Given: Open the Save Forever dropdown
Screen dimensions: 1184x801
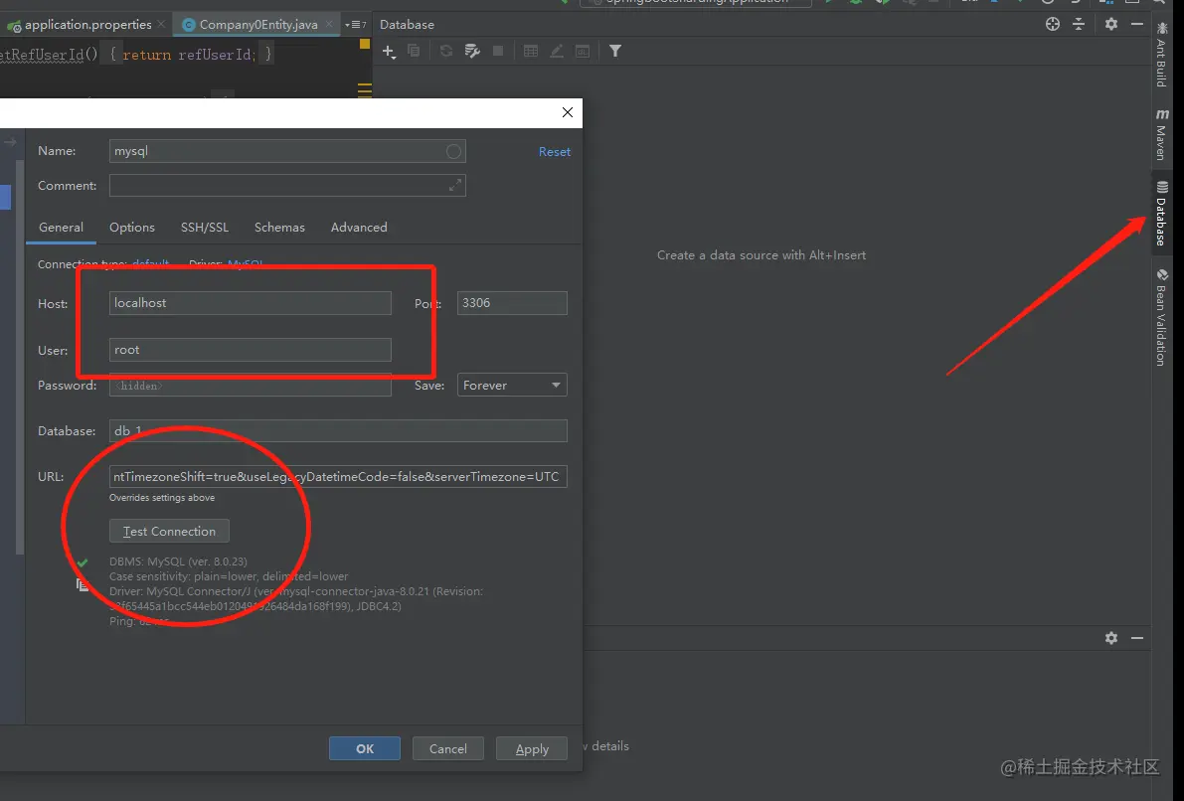Looking at the screenshot, I should tap(512, 385).
